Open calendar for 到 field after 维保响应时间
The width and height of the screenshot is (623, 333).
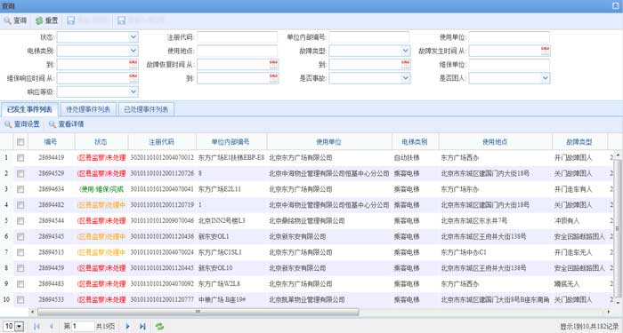274,78
